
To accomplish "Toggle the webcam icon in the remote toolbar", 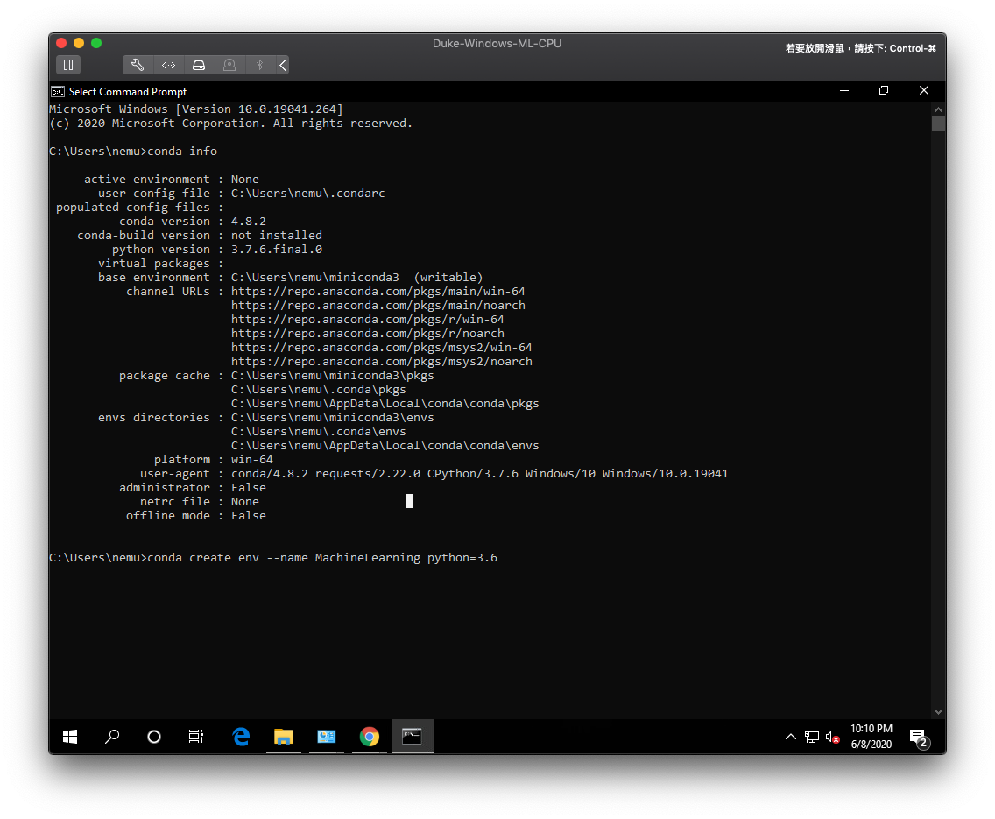I will [229, 65].
